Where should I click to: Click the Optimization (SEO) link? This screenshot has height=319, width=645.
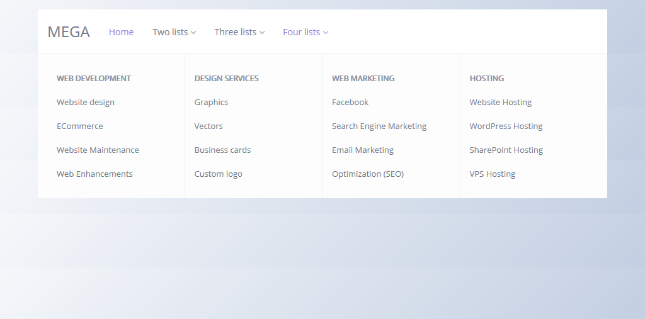(x=368, y=174)
